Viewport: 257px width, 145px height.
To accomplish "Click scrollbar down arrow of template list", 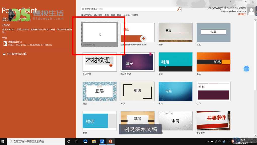I will point(255,135).
